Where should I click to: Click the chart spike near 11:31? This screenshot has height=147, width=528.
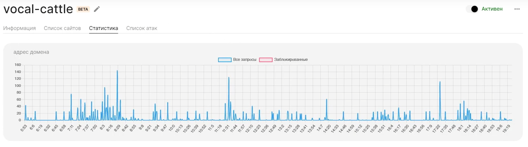pos(229,78)
